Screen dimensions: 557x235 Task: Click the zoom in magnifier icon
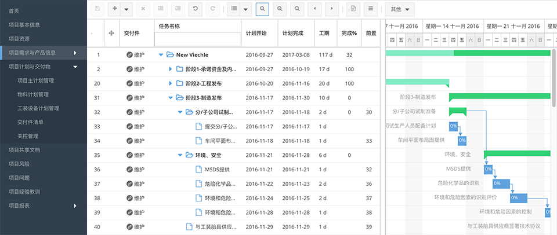(x=262, y=9)
